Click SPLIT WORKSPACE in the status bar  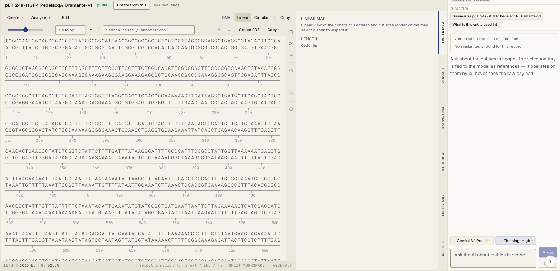[x=247, y=266]
